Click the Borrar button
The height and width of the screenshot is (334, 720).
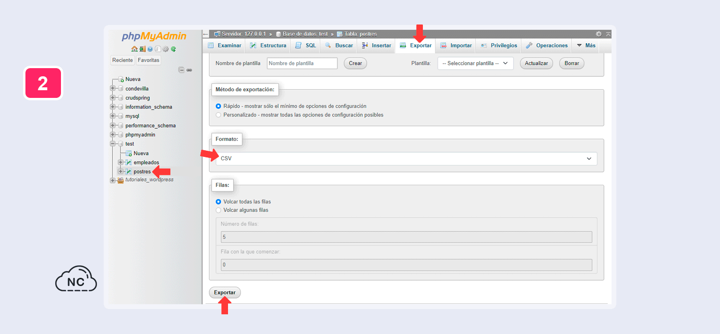pyautogui.click(x=572, y=63)
